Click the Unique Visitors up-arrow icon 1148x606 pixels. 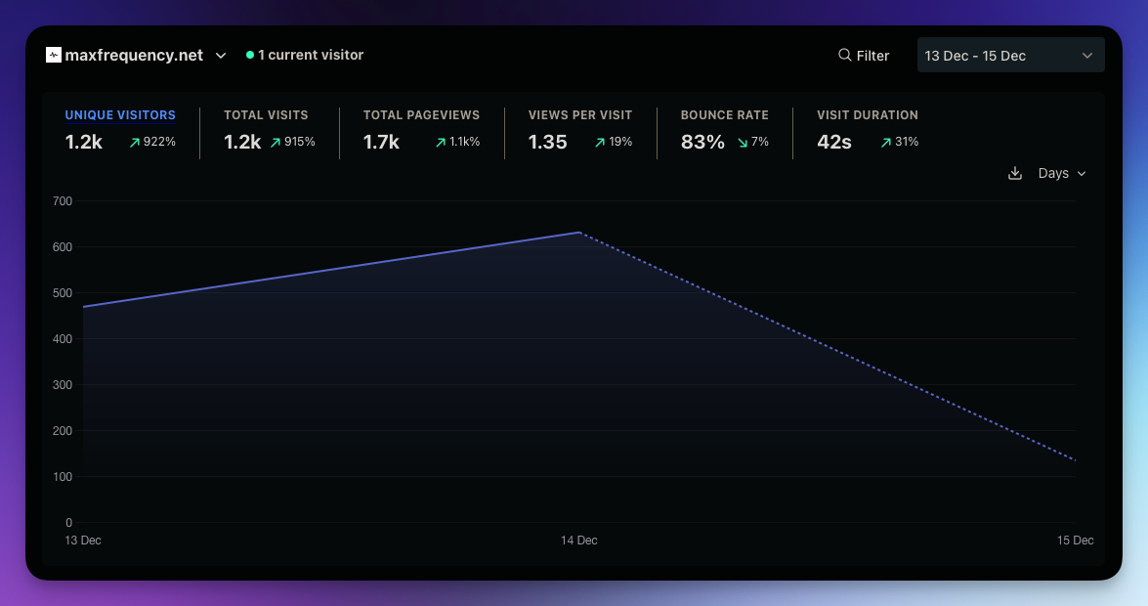[135, 143]
